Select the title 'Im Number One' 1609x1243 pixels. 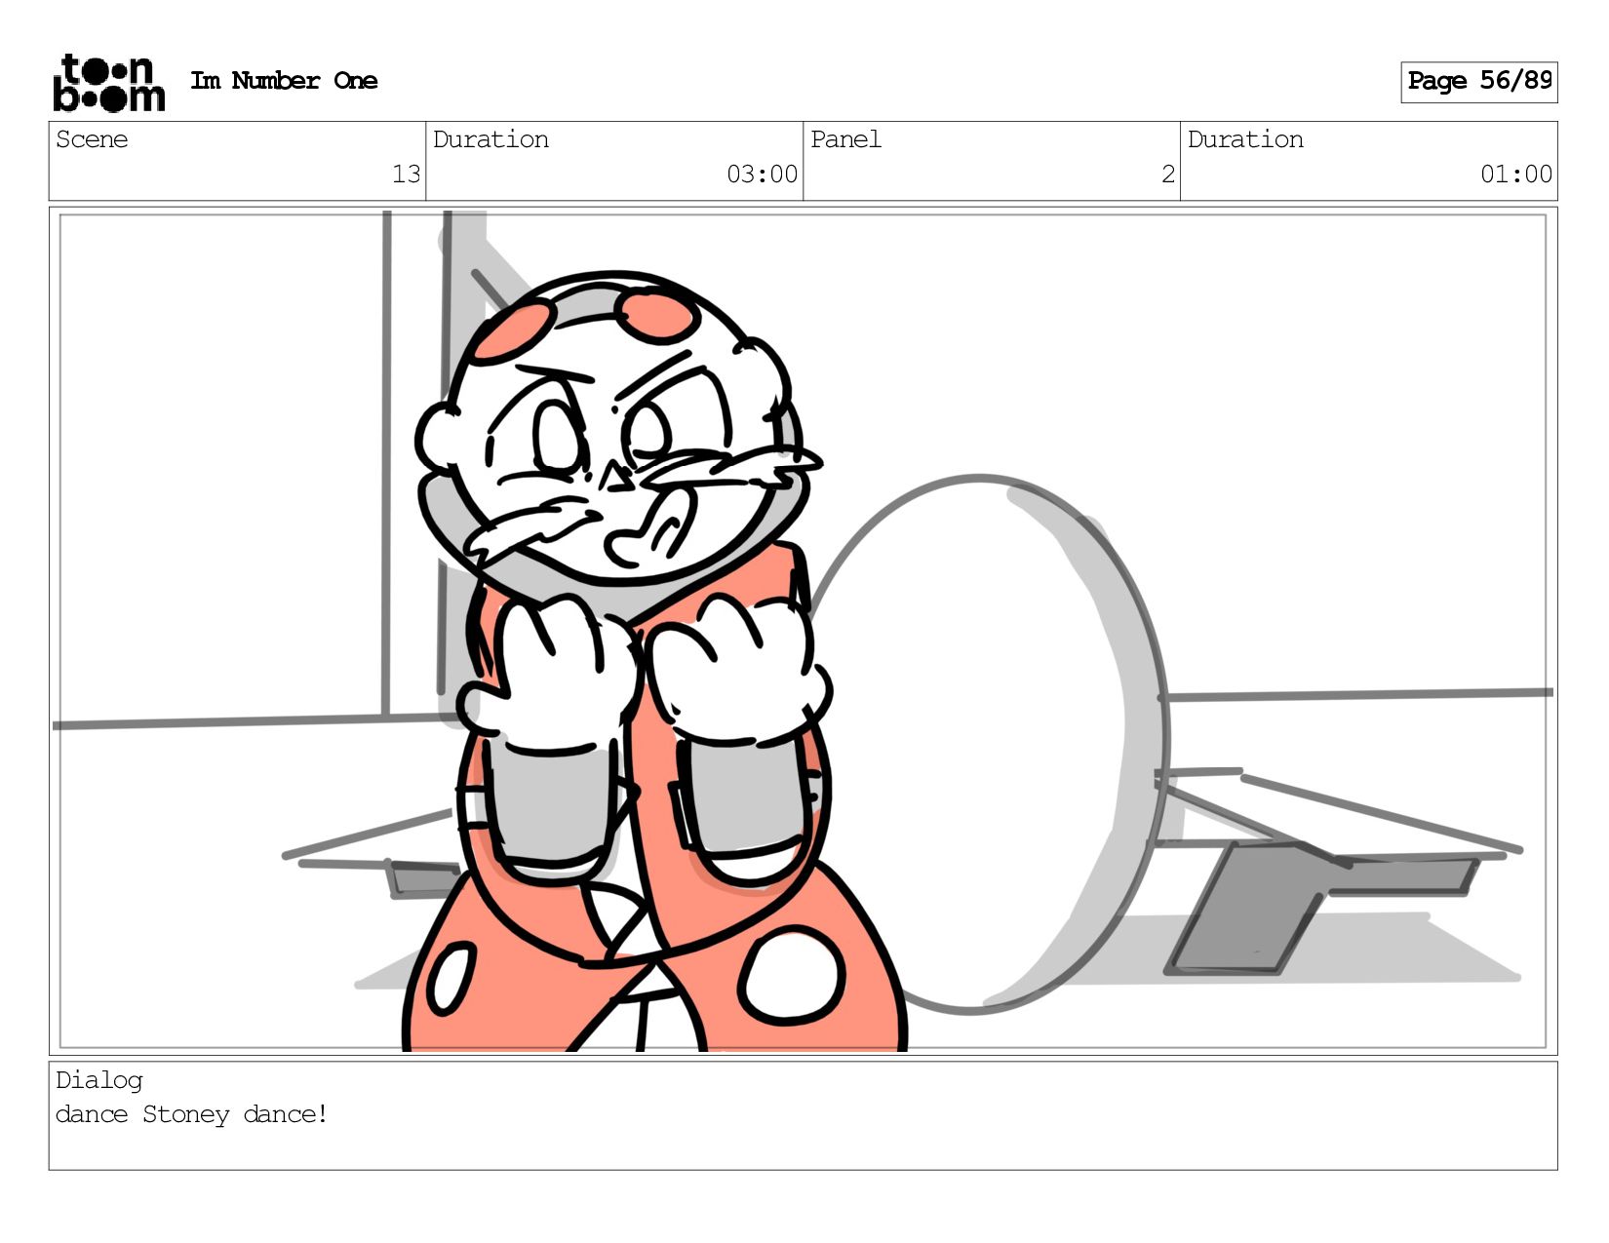284,81
